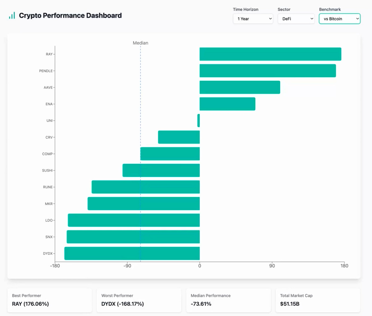Open the Benchmark dropdown showing vs Bitcoin

[x=340, y=19]
